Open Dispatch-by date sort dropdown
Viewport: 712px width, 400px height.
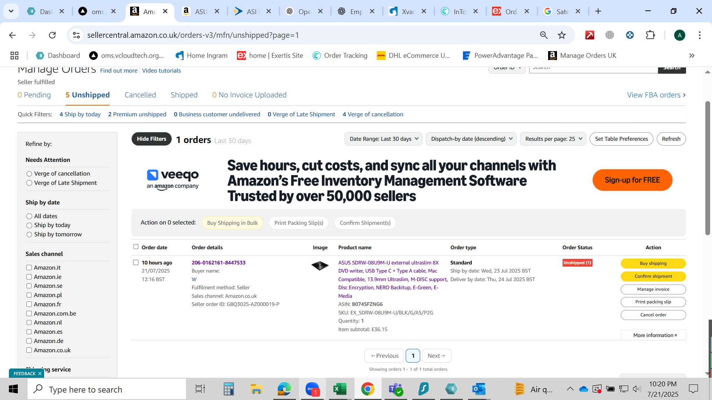pyautogui.click(x=471, y=139)
